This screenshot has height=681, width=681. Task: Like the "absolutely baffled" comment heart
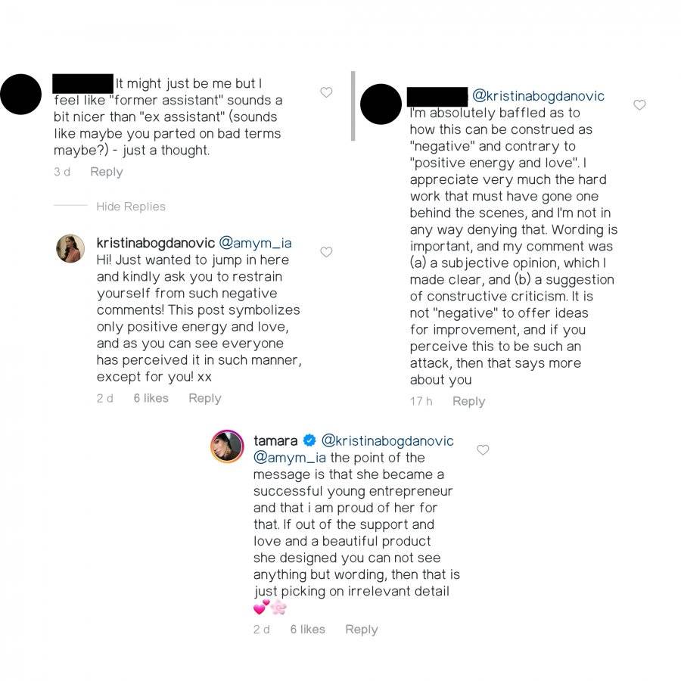pyautogui.click(x=639, y=104)
